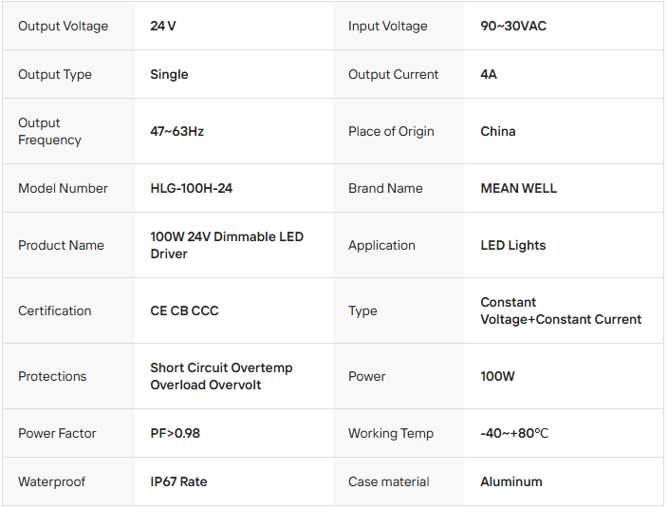Click the Input Voltage label
This screenshot has width=668, height=508.
[x=387, y=26]
